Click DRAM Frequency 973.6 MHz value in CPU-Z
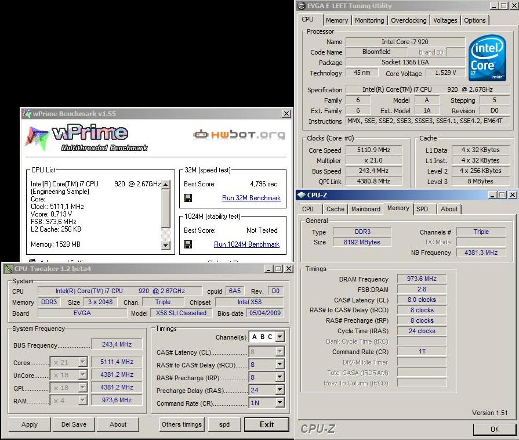519x440 pixels. tap(422, 279)
